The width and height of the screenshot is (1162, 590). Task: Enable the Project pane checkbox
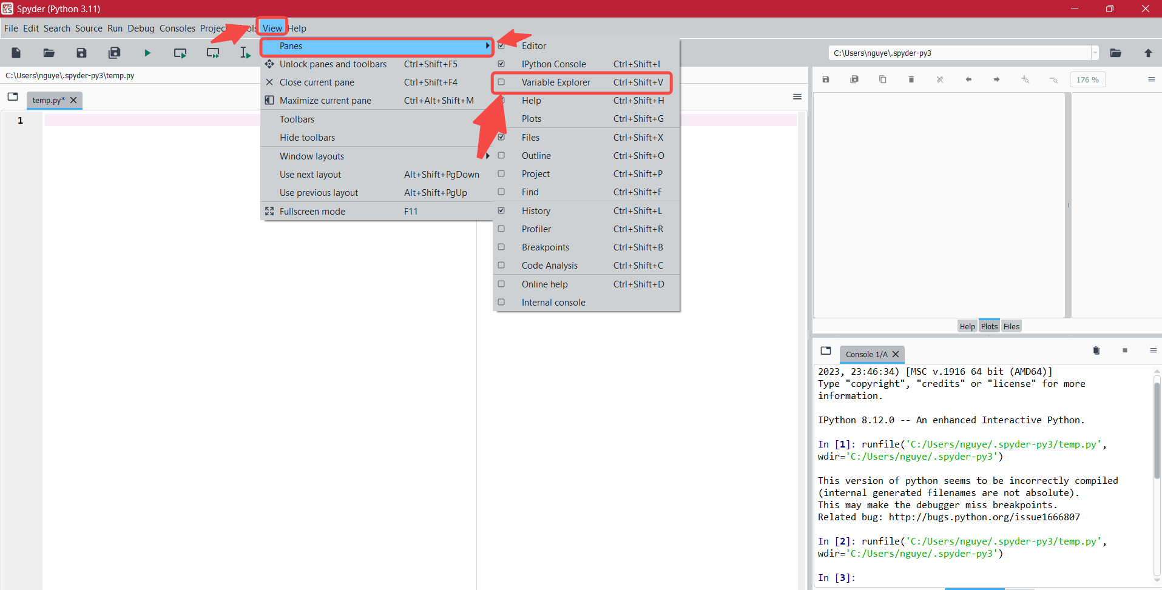click(501, 173)
